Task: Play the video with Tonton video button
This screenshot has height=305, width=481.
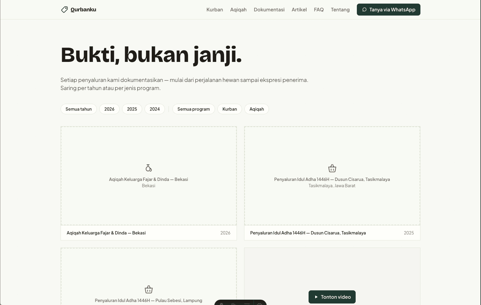Action: [332, 297]
